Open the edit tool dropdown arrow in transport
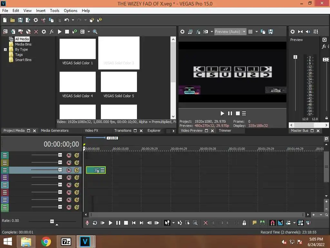330x248 pixels. point(173,223)
